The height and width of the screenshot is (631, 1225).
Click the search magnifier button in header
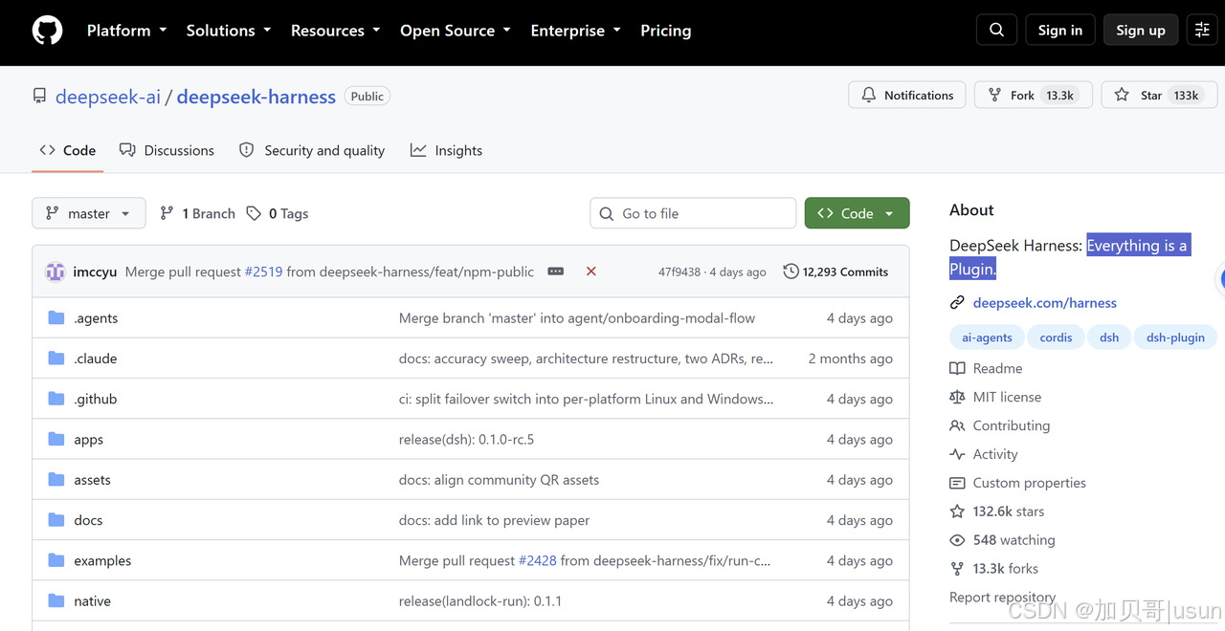pos(996,31)
